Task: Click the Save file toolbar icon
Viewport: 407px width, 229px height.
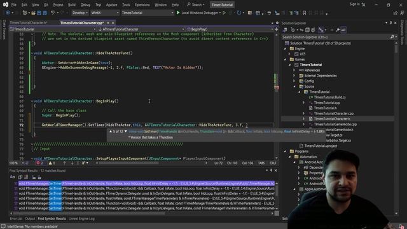Action: coord(39,13)
